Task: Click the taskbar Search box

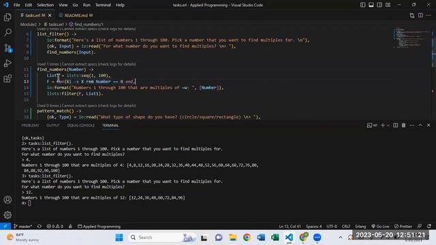Action: [x=162, y=238]
